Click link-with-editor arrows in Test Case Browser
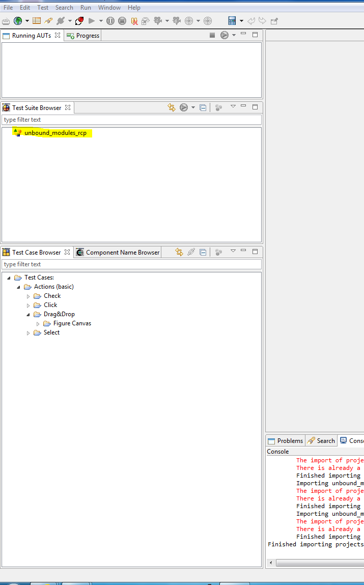Screen dimensions: 364x585 (x=179, y=252)
